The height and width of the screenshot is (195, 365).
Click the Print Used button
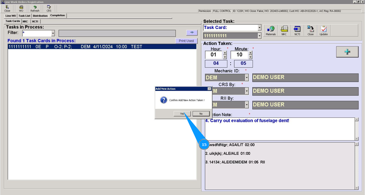pos(186,41)
